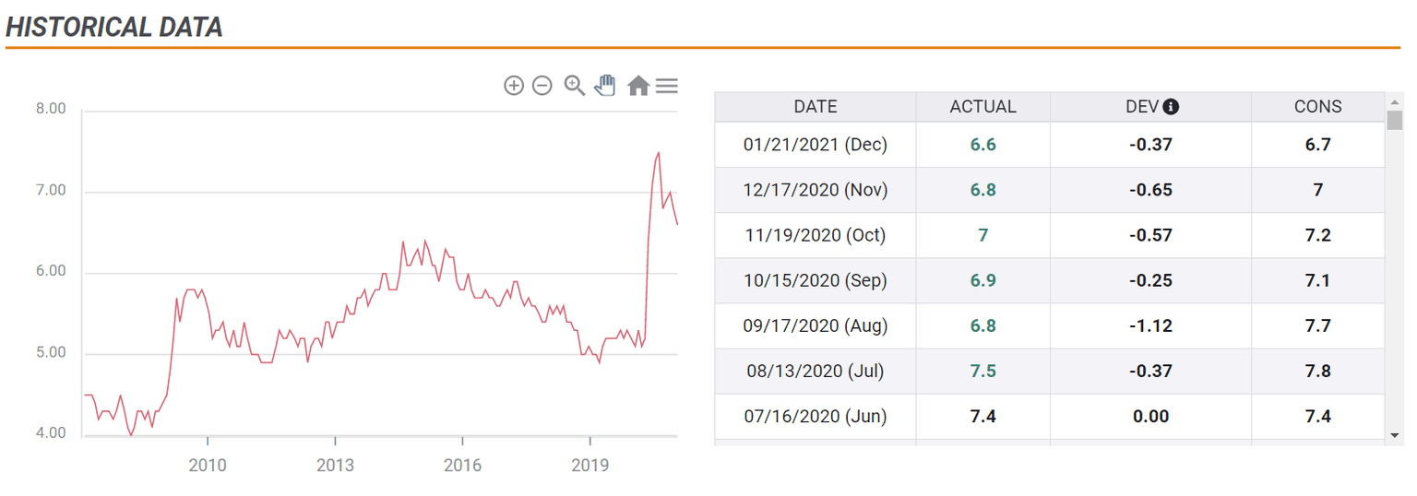Click the CONS column header
Image resolution: width=1417 pixels, height=496 pixels.
click(x=1317, y=107)
